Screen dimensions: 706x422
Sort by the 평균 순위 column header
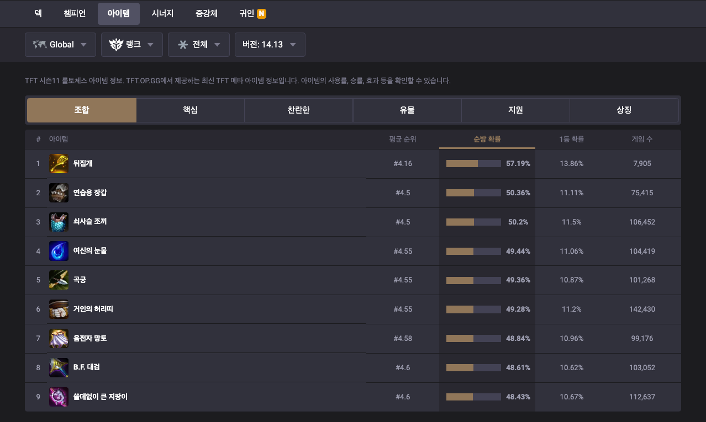pos(403,140)
